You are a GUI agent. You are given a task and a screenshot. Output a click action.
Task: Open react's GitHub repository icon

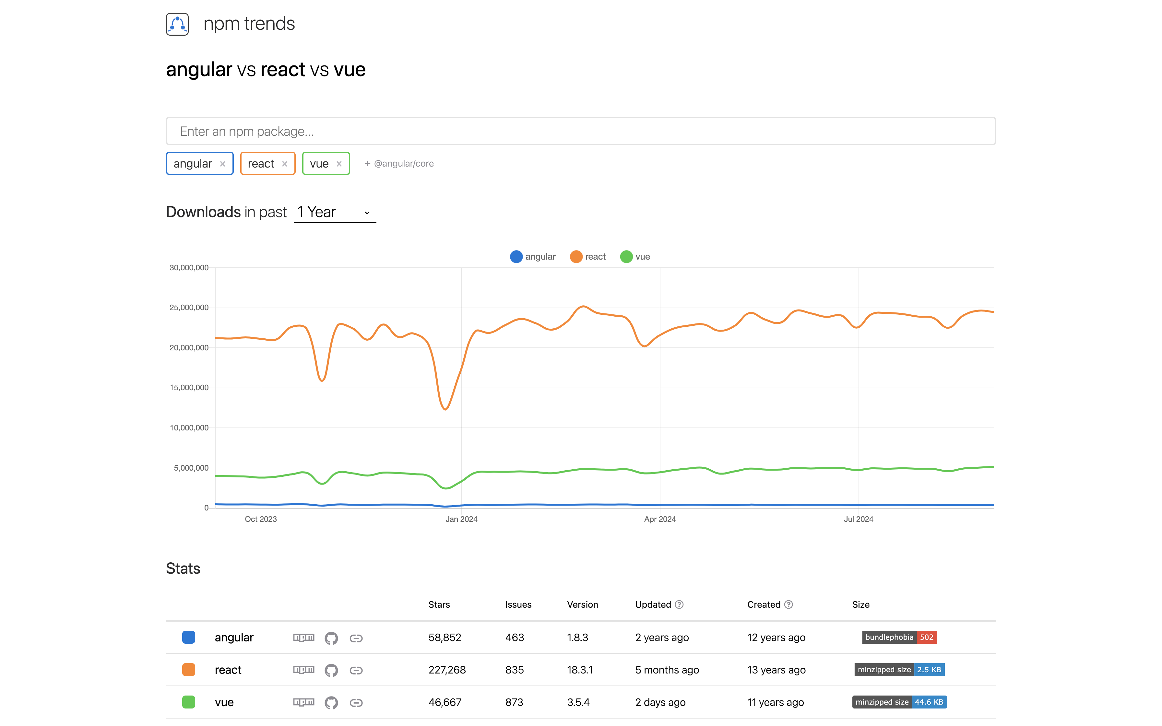(x=331, y=670)
